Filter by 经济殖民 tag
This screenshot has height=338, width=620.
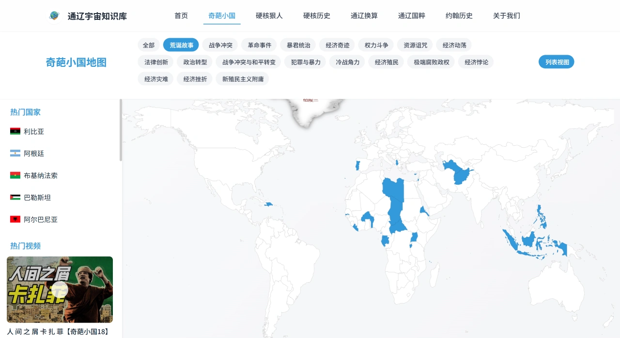point(387,62)
